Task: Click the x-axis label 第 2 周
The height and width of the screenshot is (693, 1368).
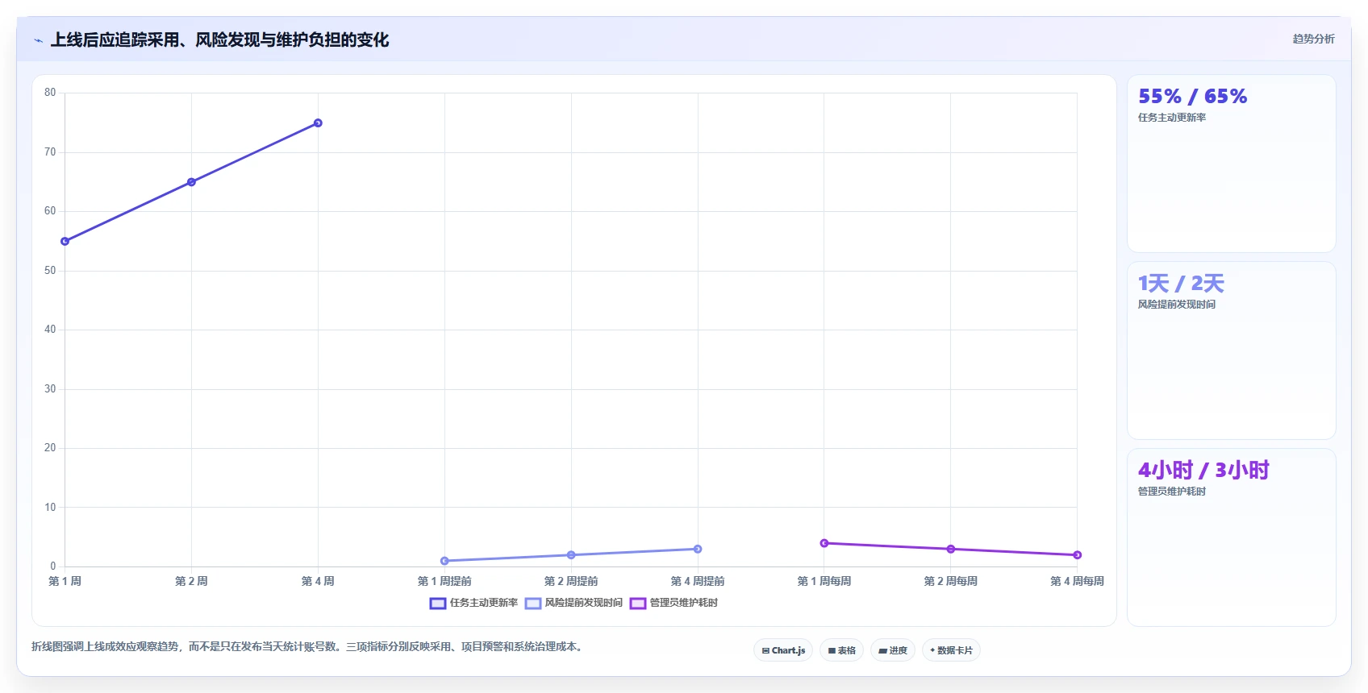Action: click(x=191, y=581)
